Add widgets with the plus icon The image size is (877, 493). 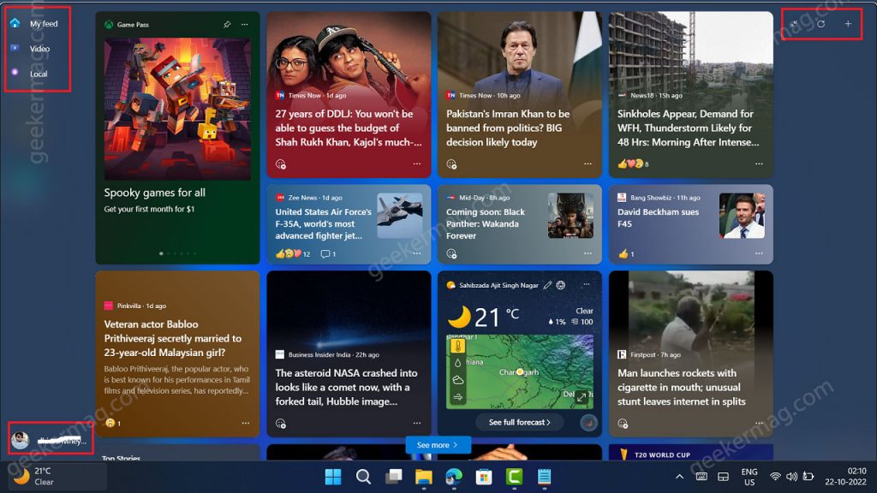[848, 24]
